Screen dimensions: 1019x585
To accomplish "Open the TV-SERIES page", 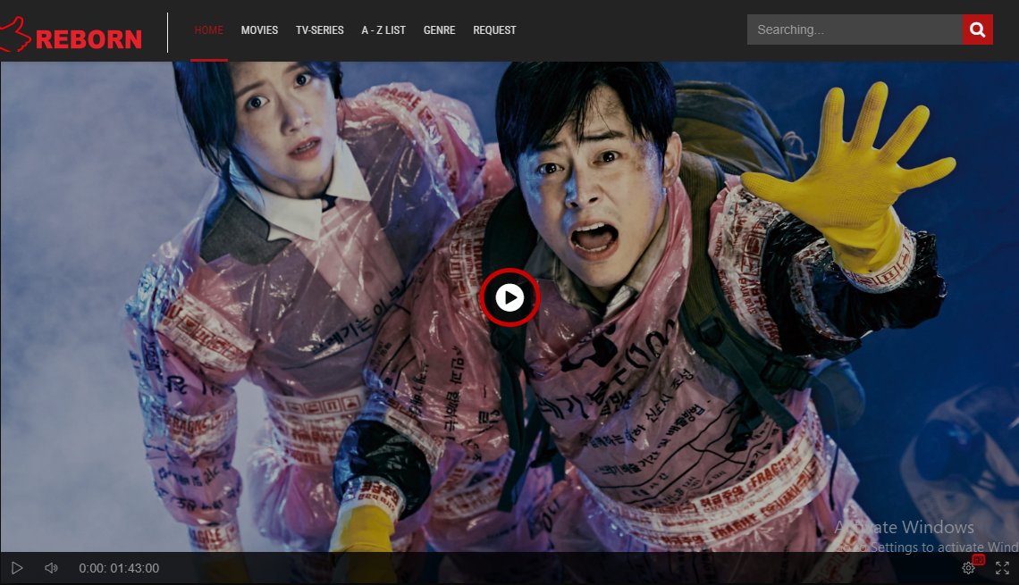I will pyautogui.click(x=320, y=29).
